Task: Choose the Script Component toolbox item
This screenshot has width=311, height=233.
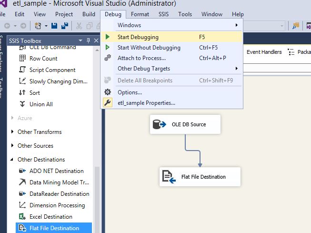Action: click(52, 70)
